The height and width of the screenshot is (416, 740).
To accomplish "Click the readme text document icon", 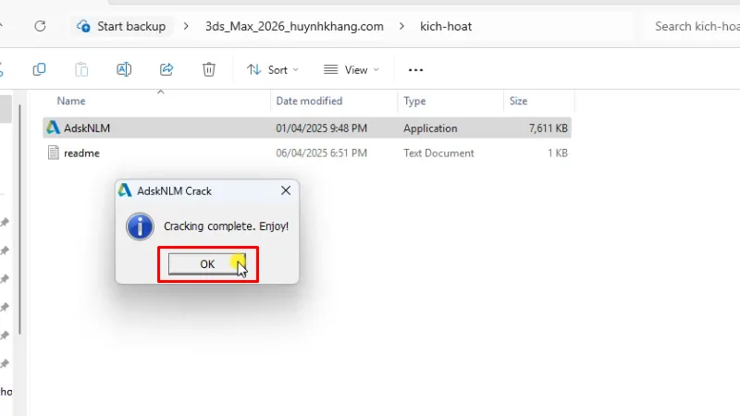I will pyautogui.click(x=54, y=153).
